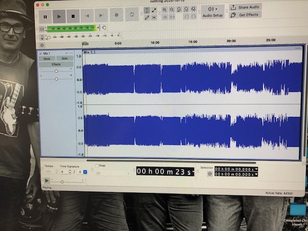
Task: Open the Mix 1 track options menu
Action: pyautogui.click(x=71, y=53)
